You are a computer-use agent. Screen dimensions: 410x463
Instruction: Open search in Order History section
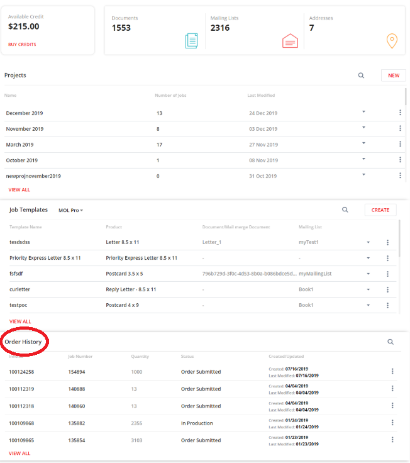(x=391, y=342)
